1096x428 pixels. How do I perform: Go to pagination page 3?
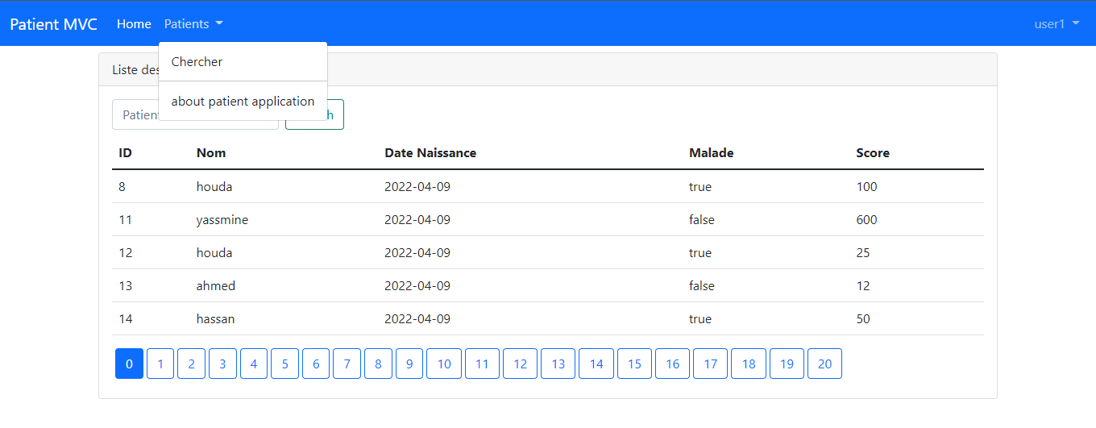[222, 364]
